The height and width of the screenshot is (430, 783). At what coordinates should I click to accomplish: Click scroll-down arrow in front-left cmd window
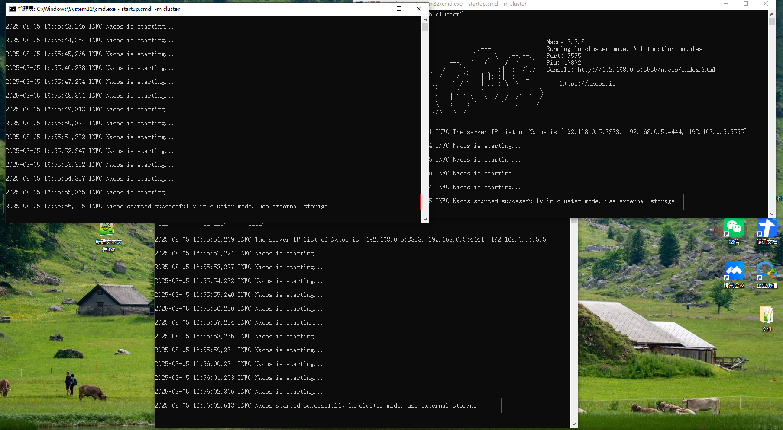(x=425, y=219)
